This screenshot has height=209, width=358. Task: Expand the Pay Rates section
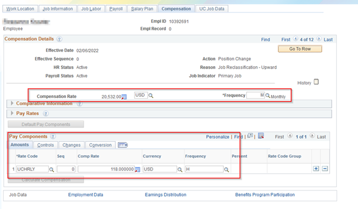(12, 113)
